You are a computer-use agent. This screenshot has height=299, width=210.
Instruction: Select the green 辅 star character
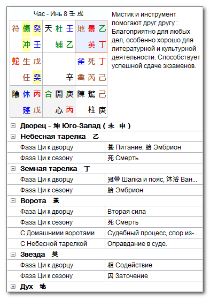tap(59, 44)
